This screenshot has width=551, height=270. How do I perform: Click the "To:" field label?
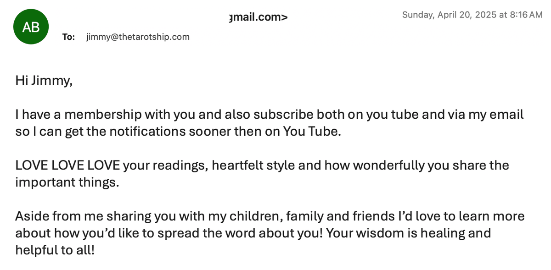(x=68, y=37)
